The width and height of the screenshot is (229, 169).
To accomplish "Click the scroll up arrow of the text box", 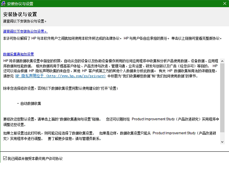I will point(222,61).
